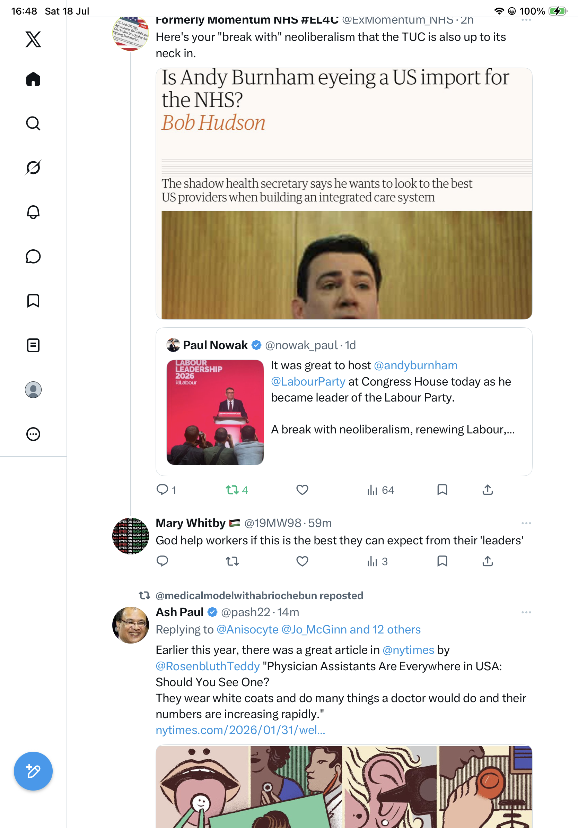Open Paul Nowak's quoted post image
Screen dimensions: 578x828
point(215,412)
